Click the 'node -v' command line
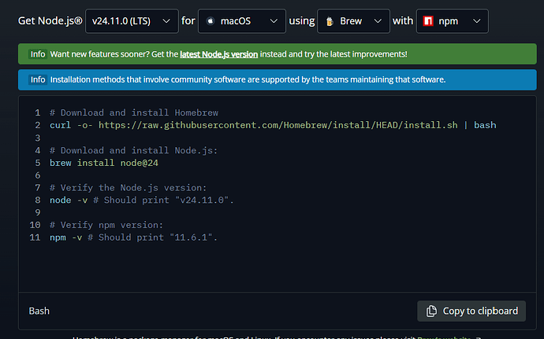The width and height of the screenshot is (544, 339). (x=142, y=200)
